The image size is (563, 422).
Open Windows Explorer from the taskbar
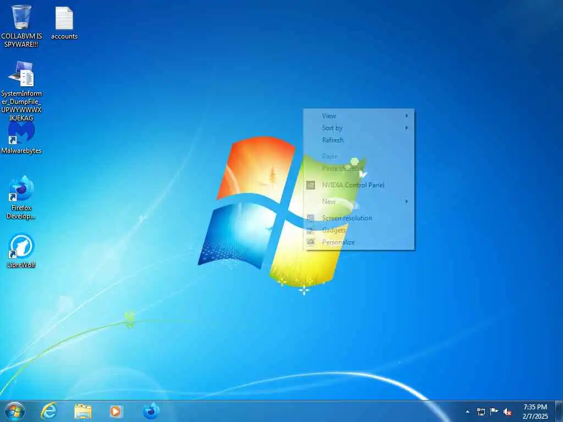pos(83,411)
